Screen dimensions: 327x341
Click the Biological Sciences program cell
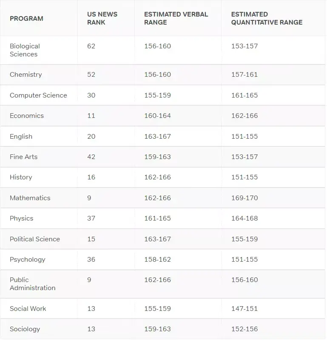pyautogui.click(x=25, y=50)
